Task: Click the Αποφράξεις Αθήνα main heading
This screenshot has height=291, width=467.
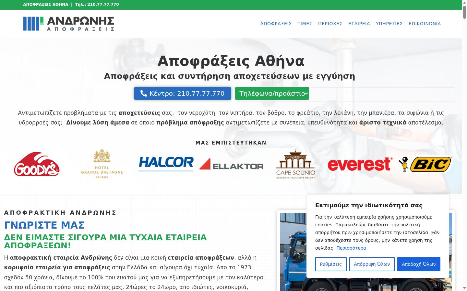Action: (231, 61)
